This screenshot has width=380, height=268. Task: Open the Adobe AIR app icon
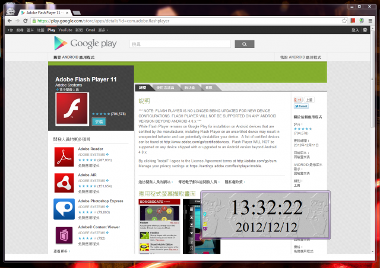click(x=64, y=183)
